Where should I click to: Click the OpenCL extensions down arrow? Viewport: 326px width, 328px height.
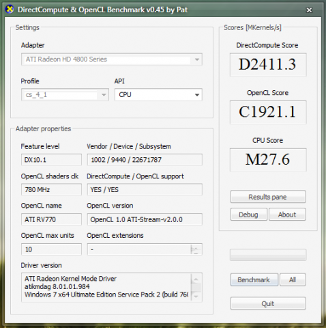click(196, 252)
